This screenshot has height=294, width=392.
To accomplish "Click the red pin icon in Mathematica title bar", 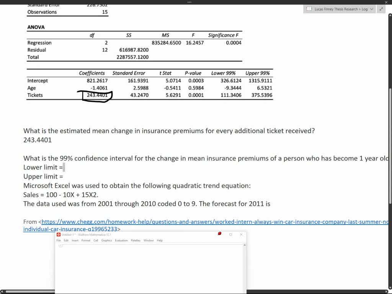I will click(x=219, y=234).
